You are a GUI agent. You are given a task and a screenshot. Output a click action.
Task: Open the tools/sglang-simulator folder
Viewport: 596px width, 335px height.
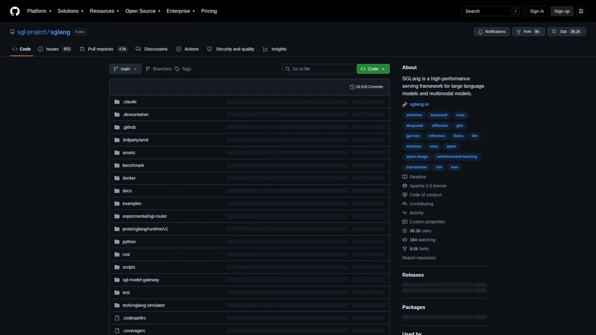tap(144, 305)
